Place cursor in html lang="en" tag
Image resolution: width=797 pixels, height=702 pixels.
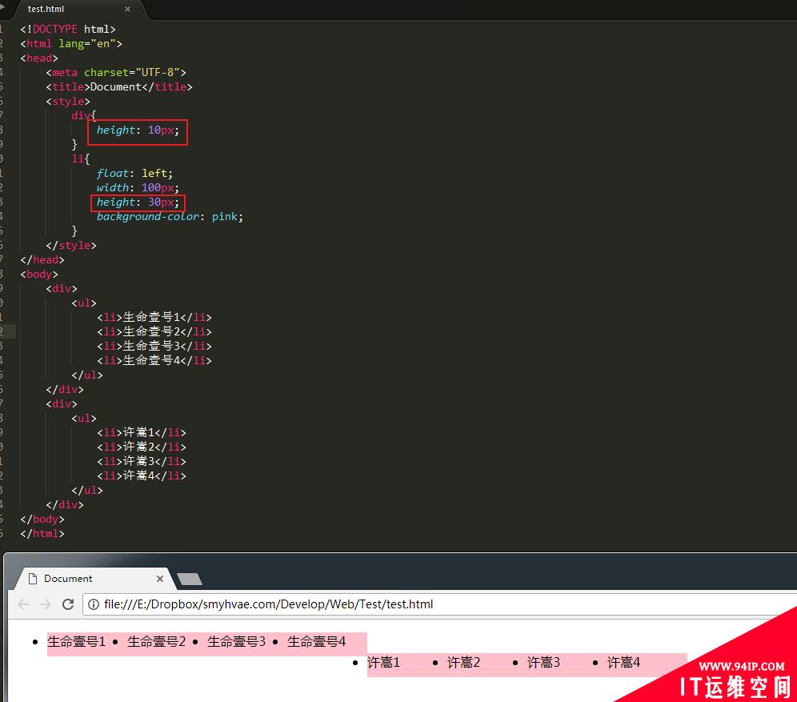pyautogui.click(x=71, y=44)
